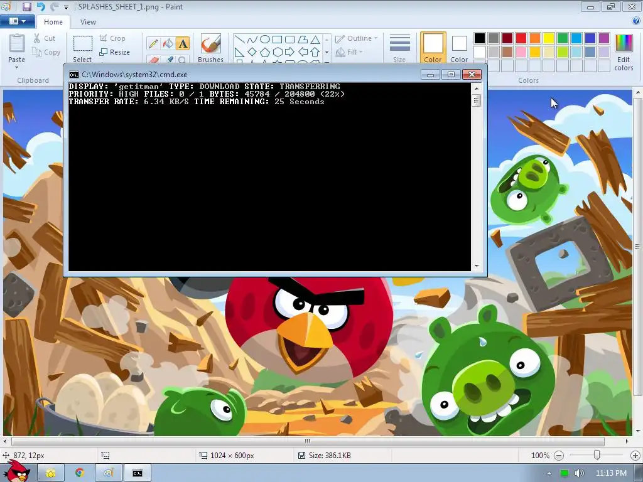The height and width of the screenshot is (482, 643).
Task: Pick the black color swatch
Action: [x=480, y=38]
